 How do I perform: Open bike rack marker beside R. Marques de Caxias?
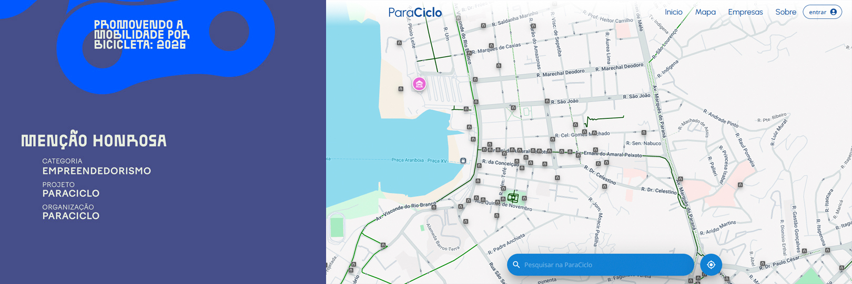491,46
